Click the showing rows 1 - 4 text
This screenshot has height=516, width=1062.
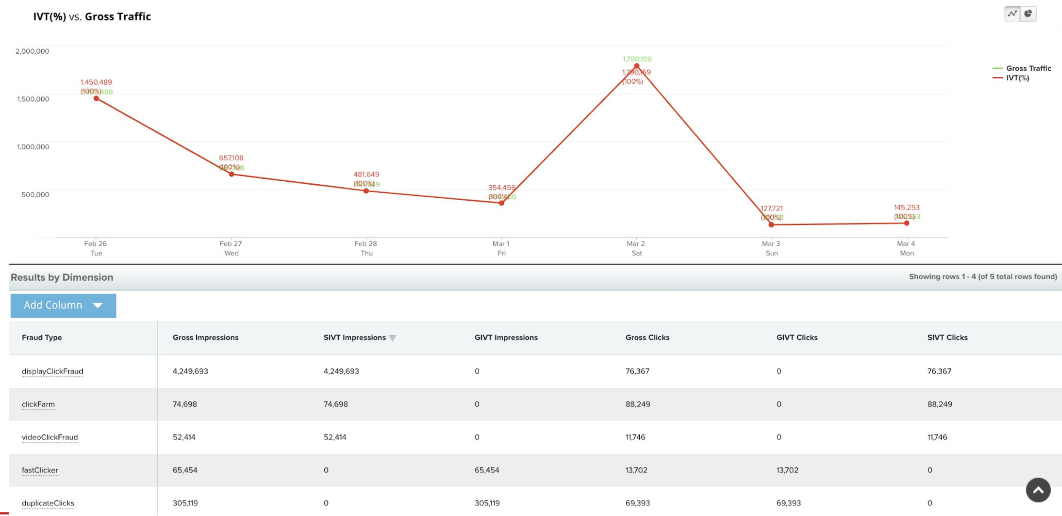coord(983,276)
